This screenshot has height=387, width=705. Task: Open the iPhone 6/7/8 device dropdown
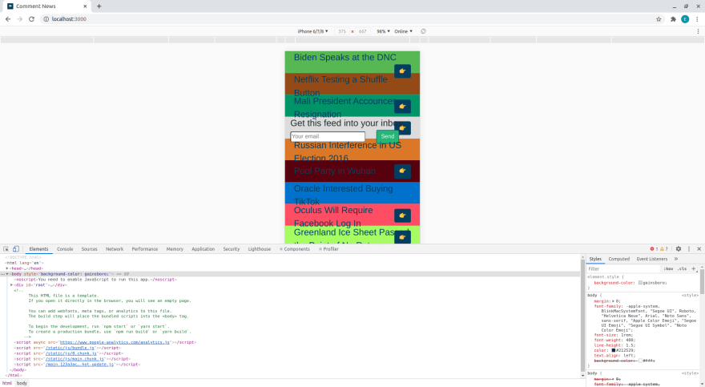point(312,31)
